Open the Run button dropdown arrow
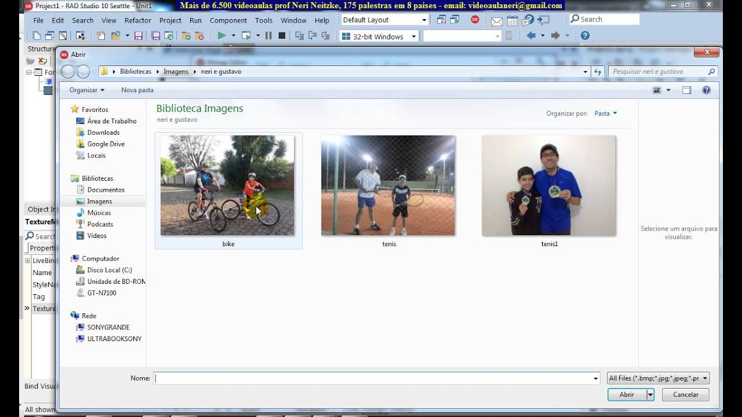Image resolution: width=742 pixels, height=417 pixels. 234,36
